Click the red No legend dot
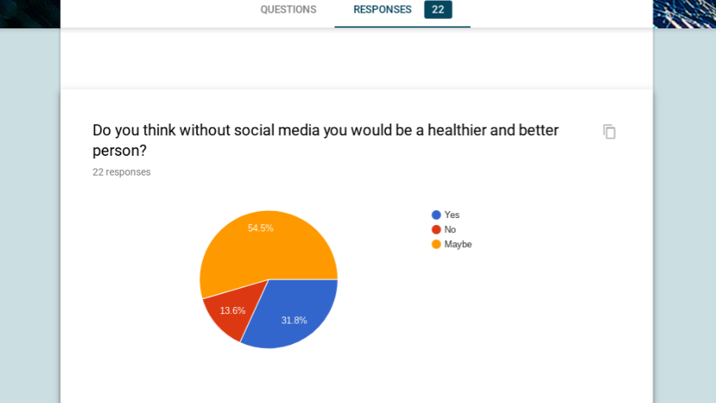 436,230
